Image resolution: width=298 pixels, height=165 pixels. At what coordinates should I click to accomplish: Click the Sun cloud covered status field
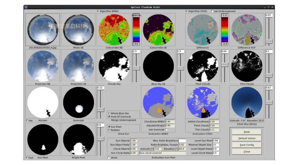pyautogui.click(x=162, y=153)
